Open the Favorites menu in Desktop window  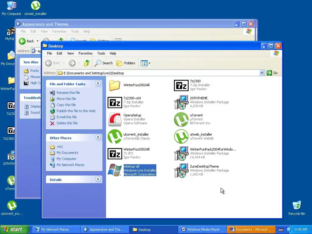click(86, 53)
